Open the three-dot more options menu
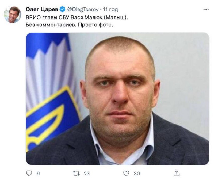Screen dimensions: 214x181 [206, 9]
